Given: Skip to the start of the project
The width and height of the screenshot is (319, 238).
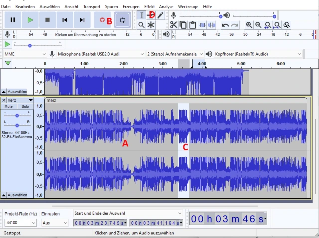Looking at the screenshot, I should [65, 20].
